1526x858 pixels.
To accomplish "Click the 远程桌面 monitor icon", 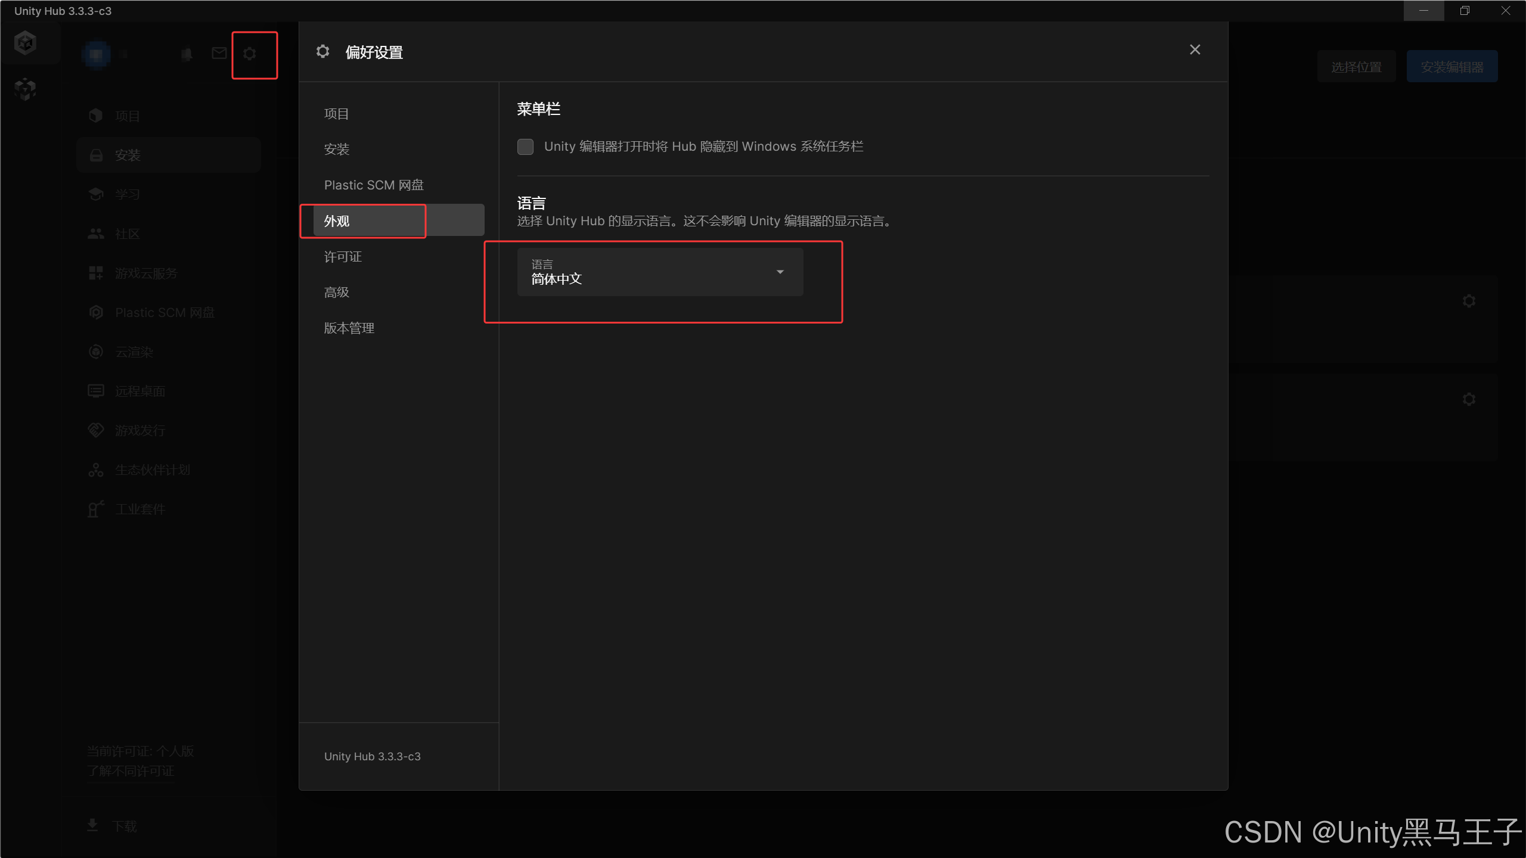I will pyautogui.click(x=95, y=391).
